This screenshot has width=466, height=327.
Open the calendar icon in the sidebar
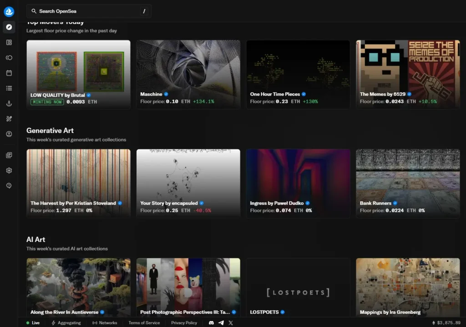click(x=9, y=73)
